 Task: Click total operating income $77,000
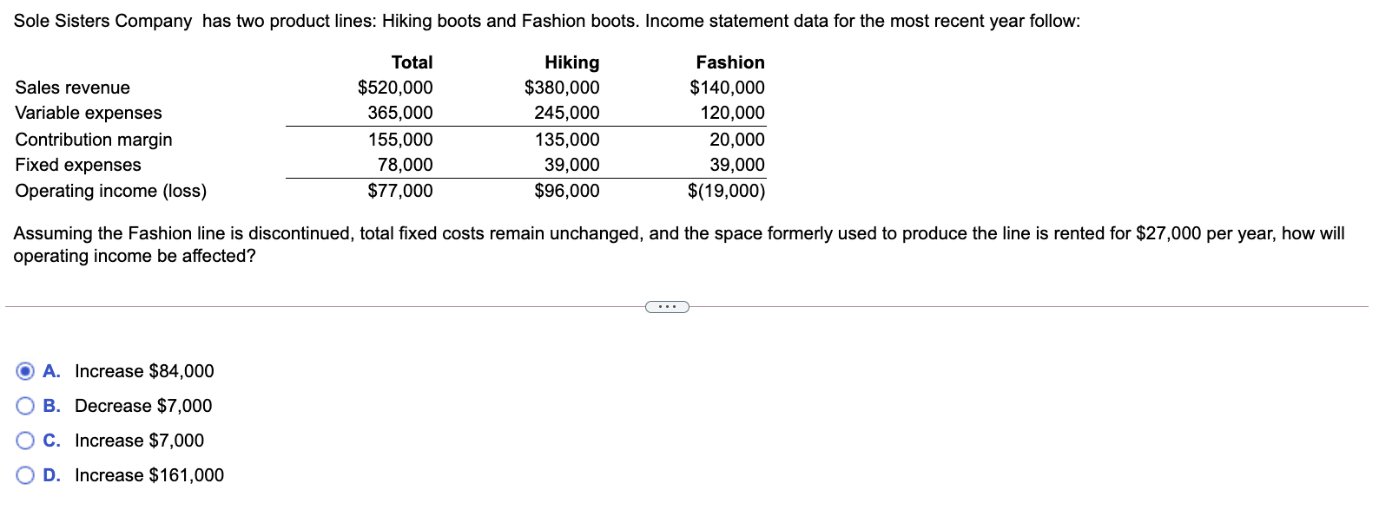click(400, 191)
